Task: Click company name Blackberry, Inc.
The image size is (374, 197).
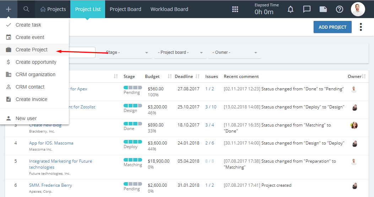Action: point(42,131)
